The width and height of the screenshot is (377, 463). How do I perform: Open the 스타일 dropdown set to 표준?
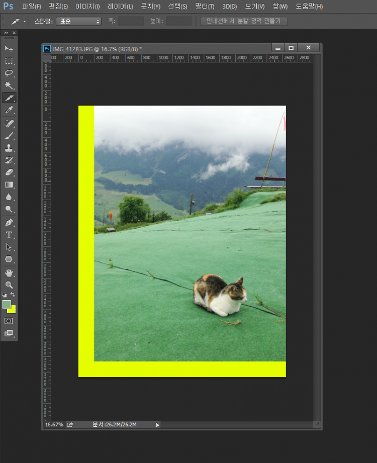click(78, 21)
